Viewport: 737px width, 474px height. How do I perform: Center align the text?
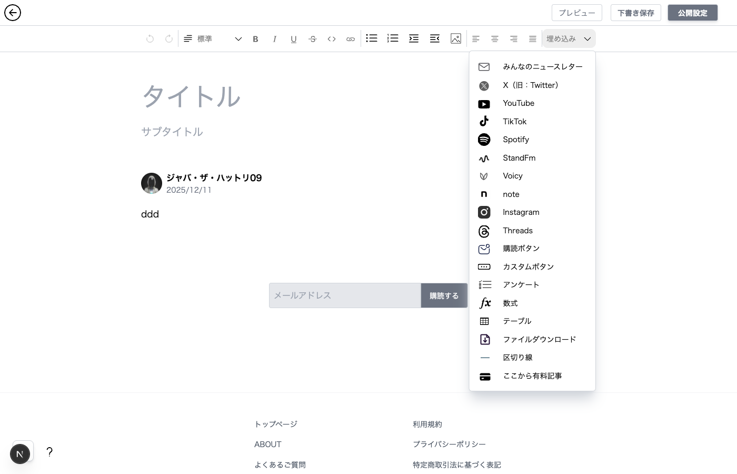point(494,39)
